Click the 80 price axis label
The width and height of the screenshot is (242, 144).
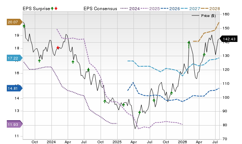[225, 125]
